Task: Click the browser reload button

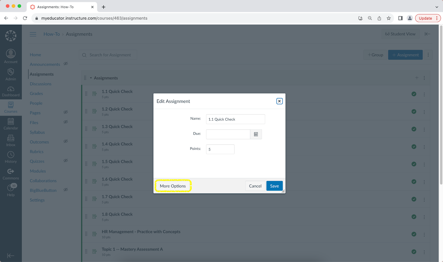Action: (x=25, y=18)
